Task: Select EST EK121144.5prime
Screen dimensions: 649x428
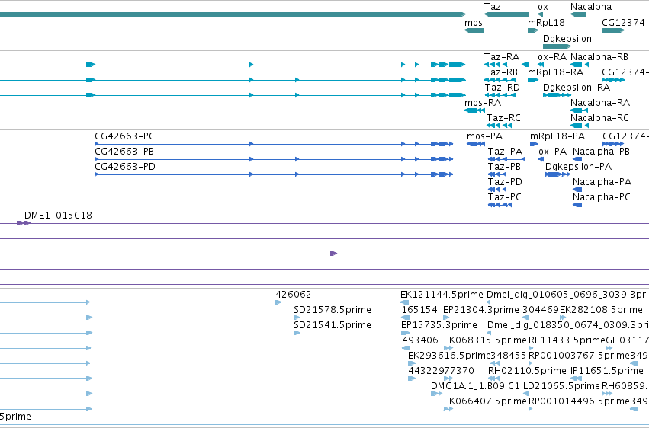Action: click(442, 295)
